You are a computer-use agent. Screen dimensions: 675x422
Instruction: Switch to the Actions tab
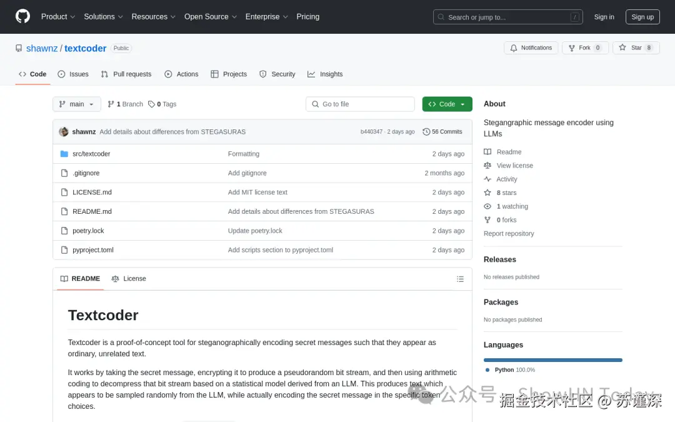coord(181,74)
